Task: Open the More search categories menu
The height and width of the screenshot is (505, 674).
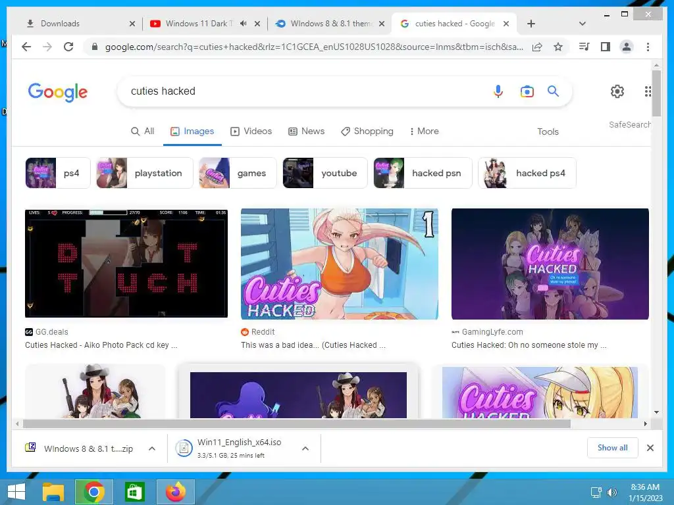Action: 424,131
